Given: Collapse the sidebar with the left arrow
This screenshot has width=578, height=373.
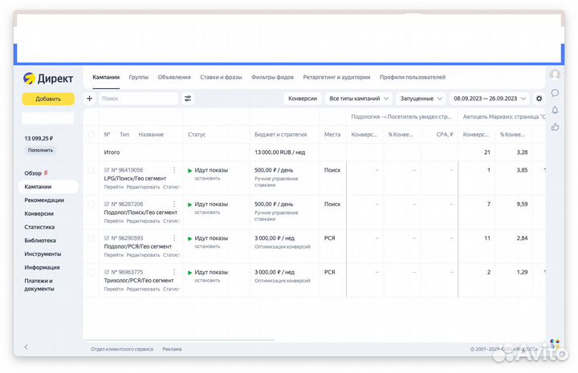Looking at the screenshot, I should pos(26,347).
